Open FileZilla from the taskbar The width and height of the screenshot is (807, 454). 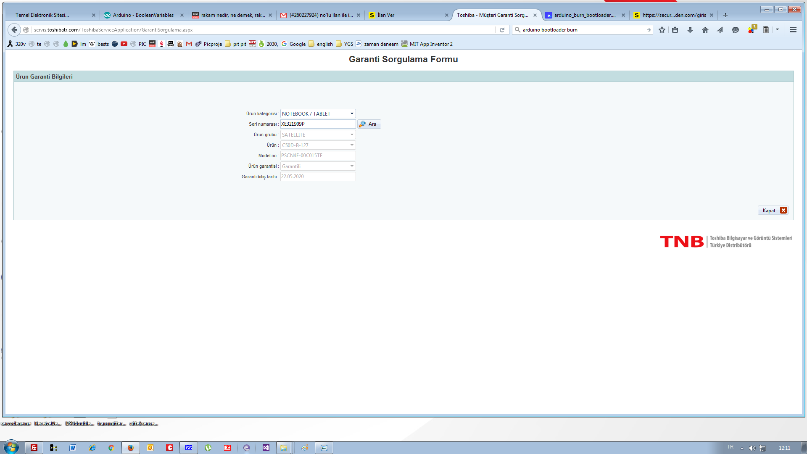[34, 448]
